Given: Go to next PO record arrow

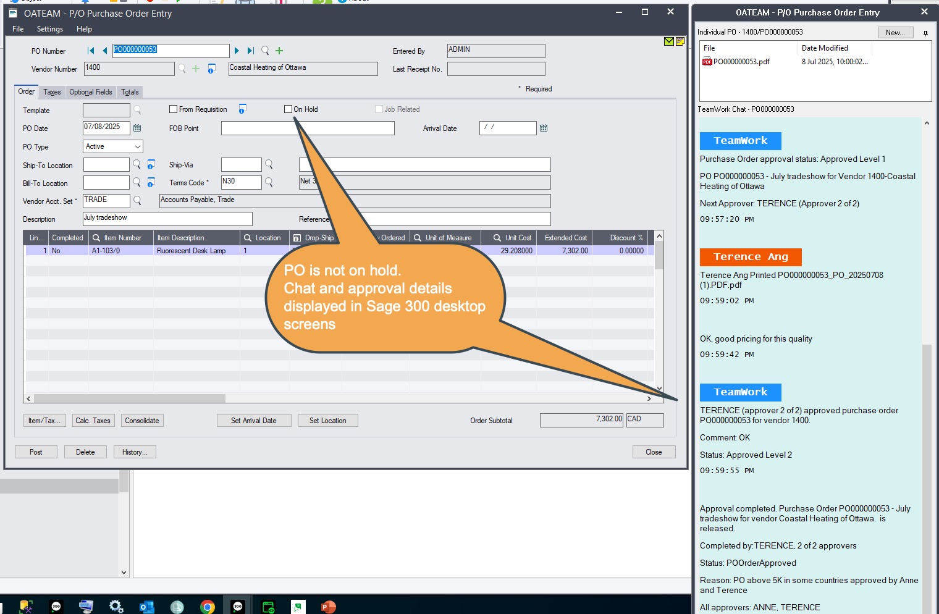Looking at the screenshot, I should click(x=237, y=51).
